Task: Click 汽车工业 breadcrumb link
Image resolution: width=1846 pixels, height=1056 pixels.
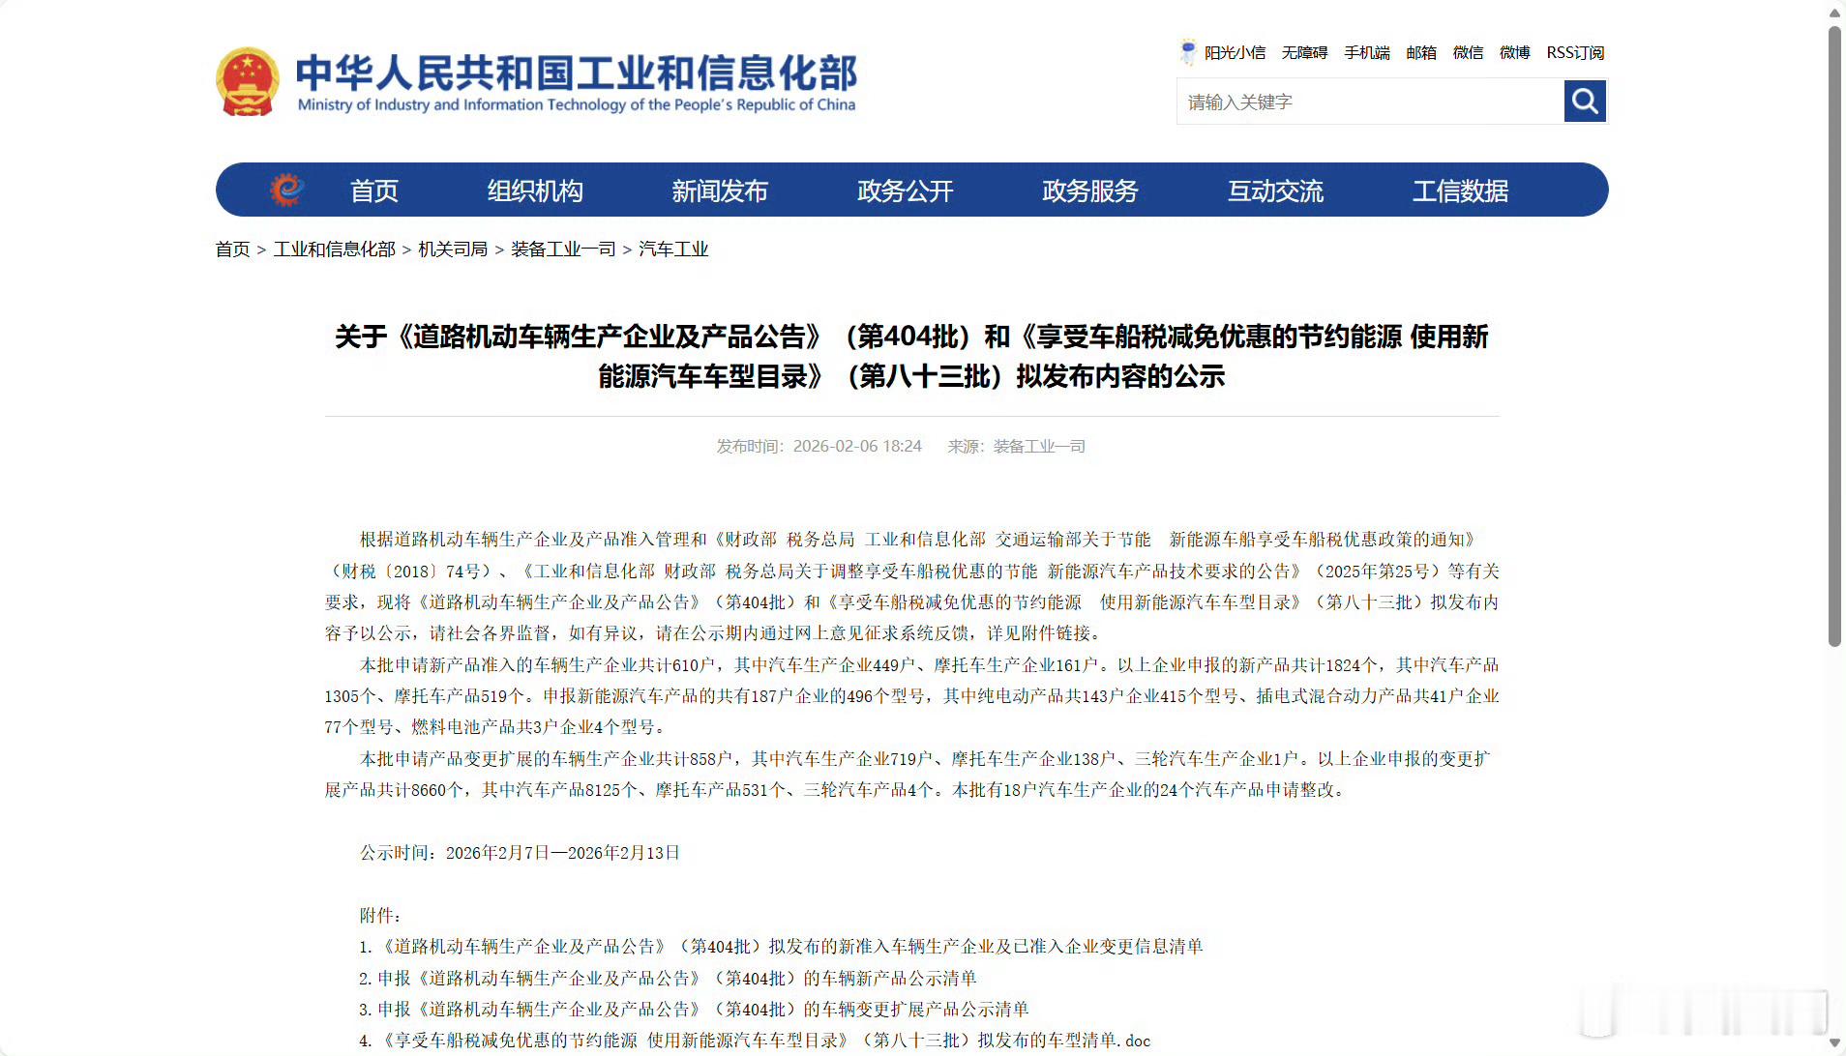Action: [x=673, y=249]
